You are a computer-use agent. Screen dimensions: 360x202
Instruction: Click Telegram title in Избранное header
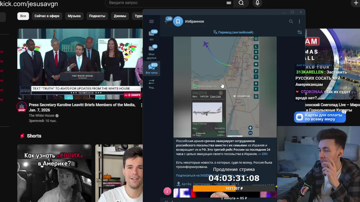click(194, 21)
